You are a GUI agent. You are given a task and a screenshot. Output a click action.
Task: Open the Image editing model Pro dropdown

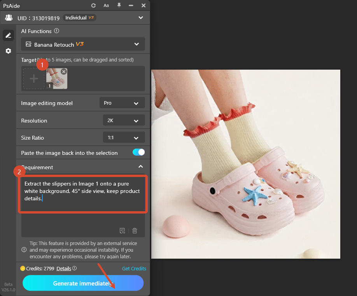122,103
